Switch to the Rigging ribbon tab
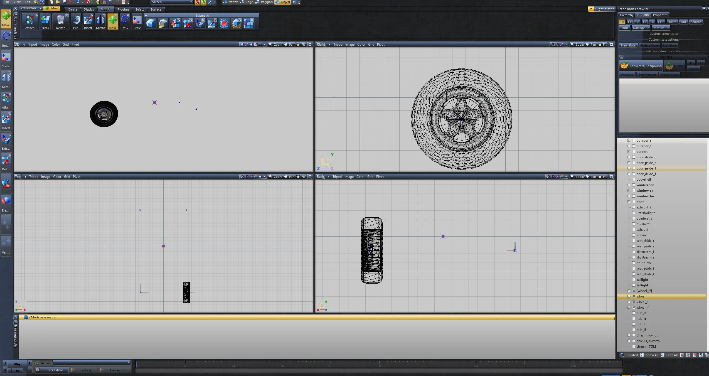Screen dimensions: 709x376 pyautogui.click(x=123, y=9)
